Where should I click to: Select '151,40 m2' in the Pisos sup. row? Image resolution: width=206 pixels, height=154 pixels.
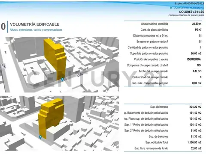pos(195,118)
